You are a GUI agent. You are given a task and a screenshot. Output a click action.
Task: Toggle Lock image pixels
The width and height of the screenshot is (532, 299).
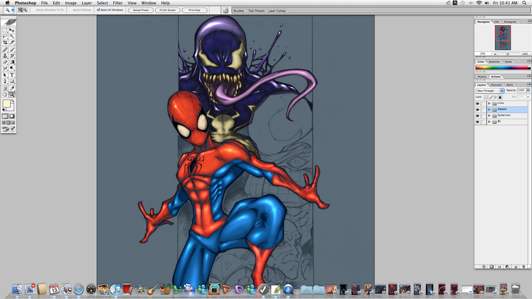(x=491, y=97)
